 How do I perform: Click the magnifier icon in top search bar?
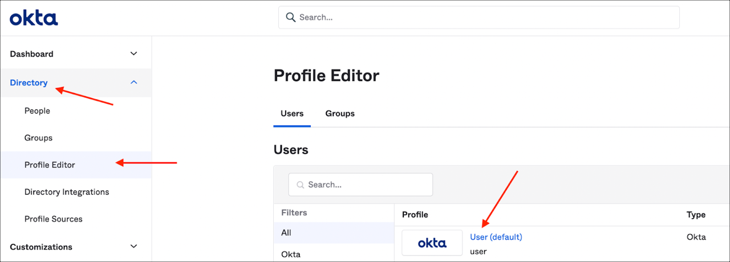(291, 17)
